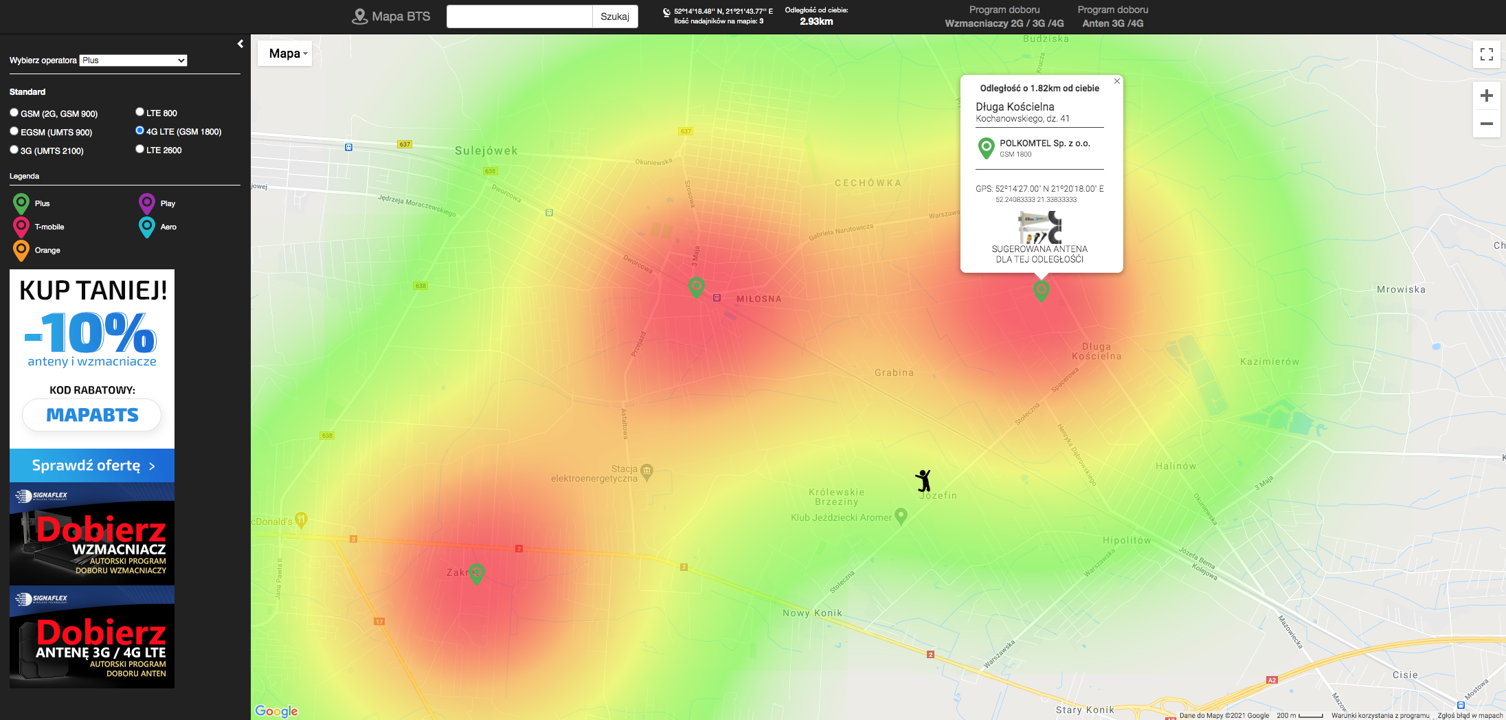Click the green transmitter pin at Zakręt
Screen dimensions: 1506x720
click(477, 573)
